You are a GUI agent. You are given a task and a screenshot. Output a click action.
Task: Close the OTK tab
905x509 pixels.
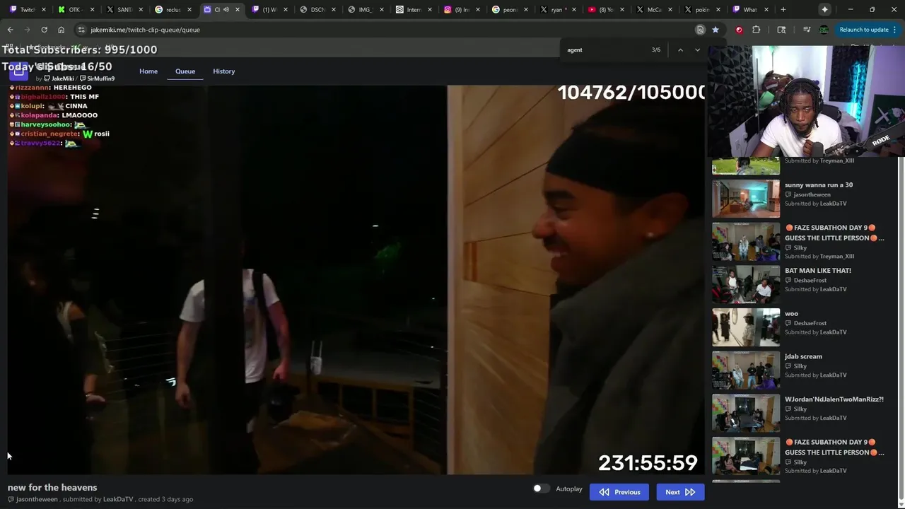[92, 10]
